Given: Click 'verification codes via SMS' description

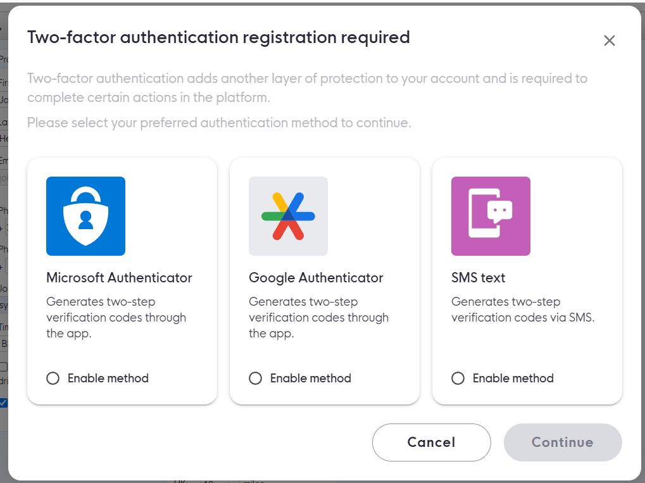Looking at the screenshot, I should point(523,310).
